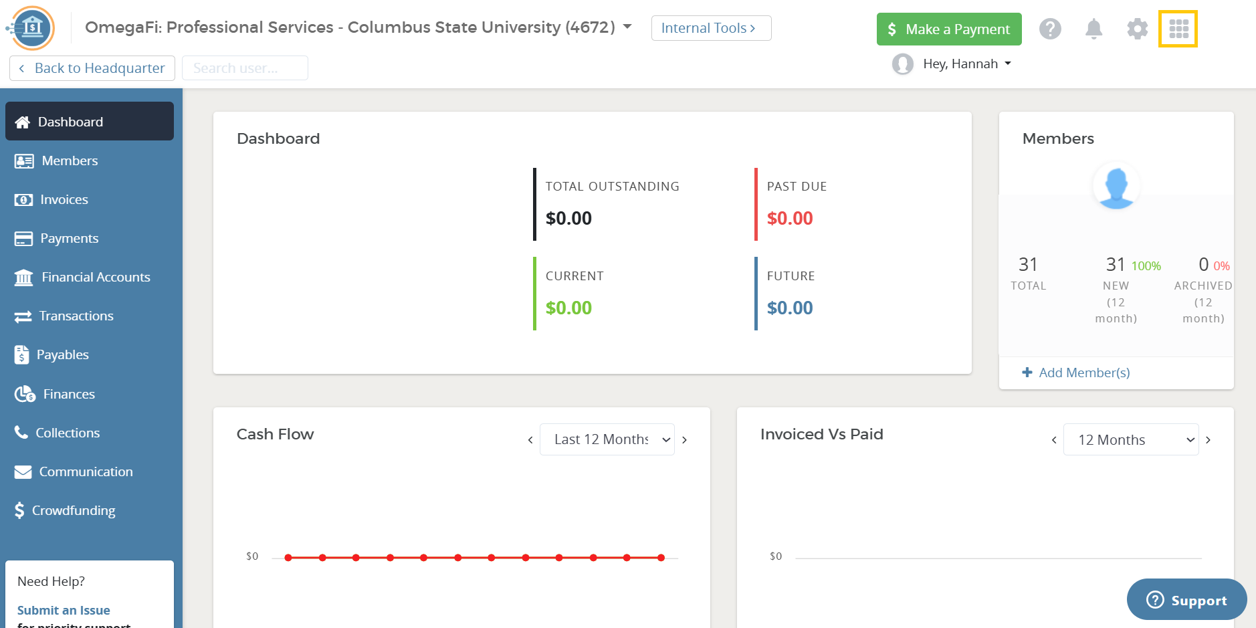Click the notifications bell icon
Viewport: 1256px width, 628px height.
click(x=1093, y=29)
